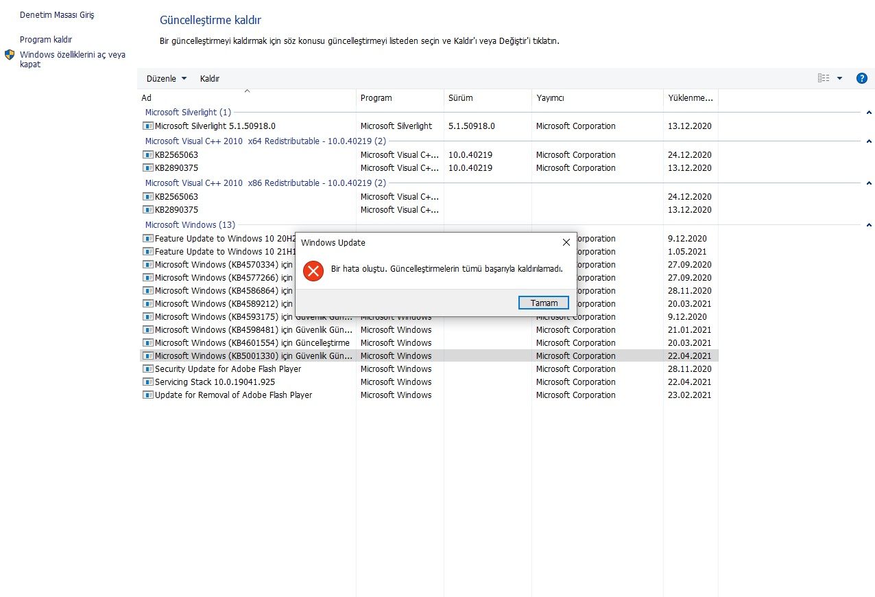Image resolution: width=875 pixels, height=597 pixels.
Task: Click Tamam in the Windows Update dialog
Action: click(544, 303)
